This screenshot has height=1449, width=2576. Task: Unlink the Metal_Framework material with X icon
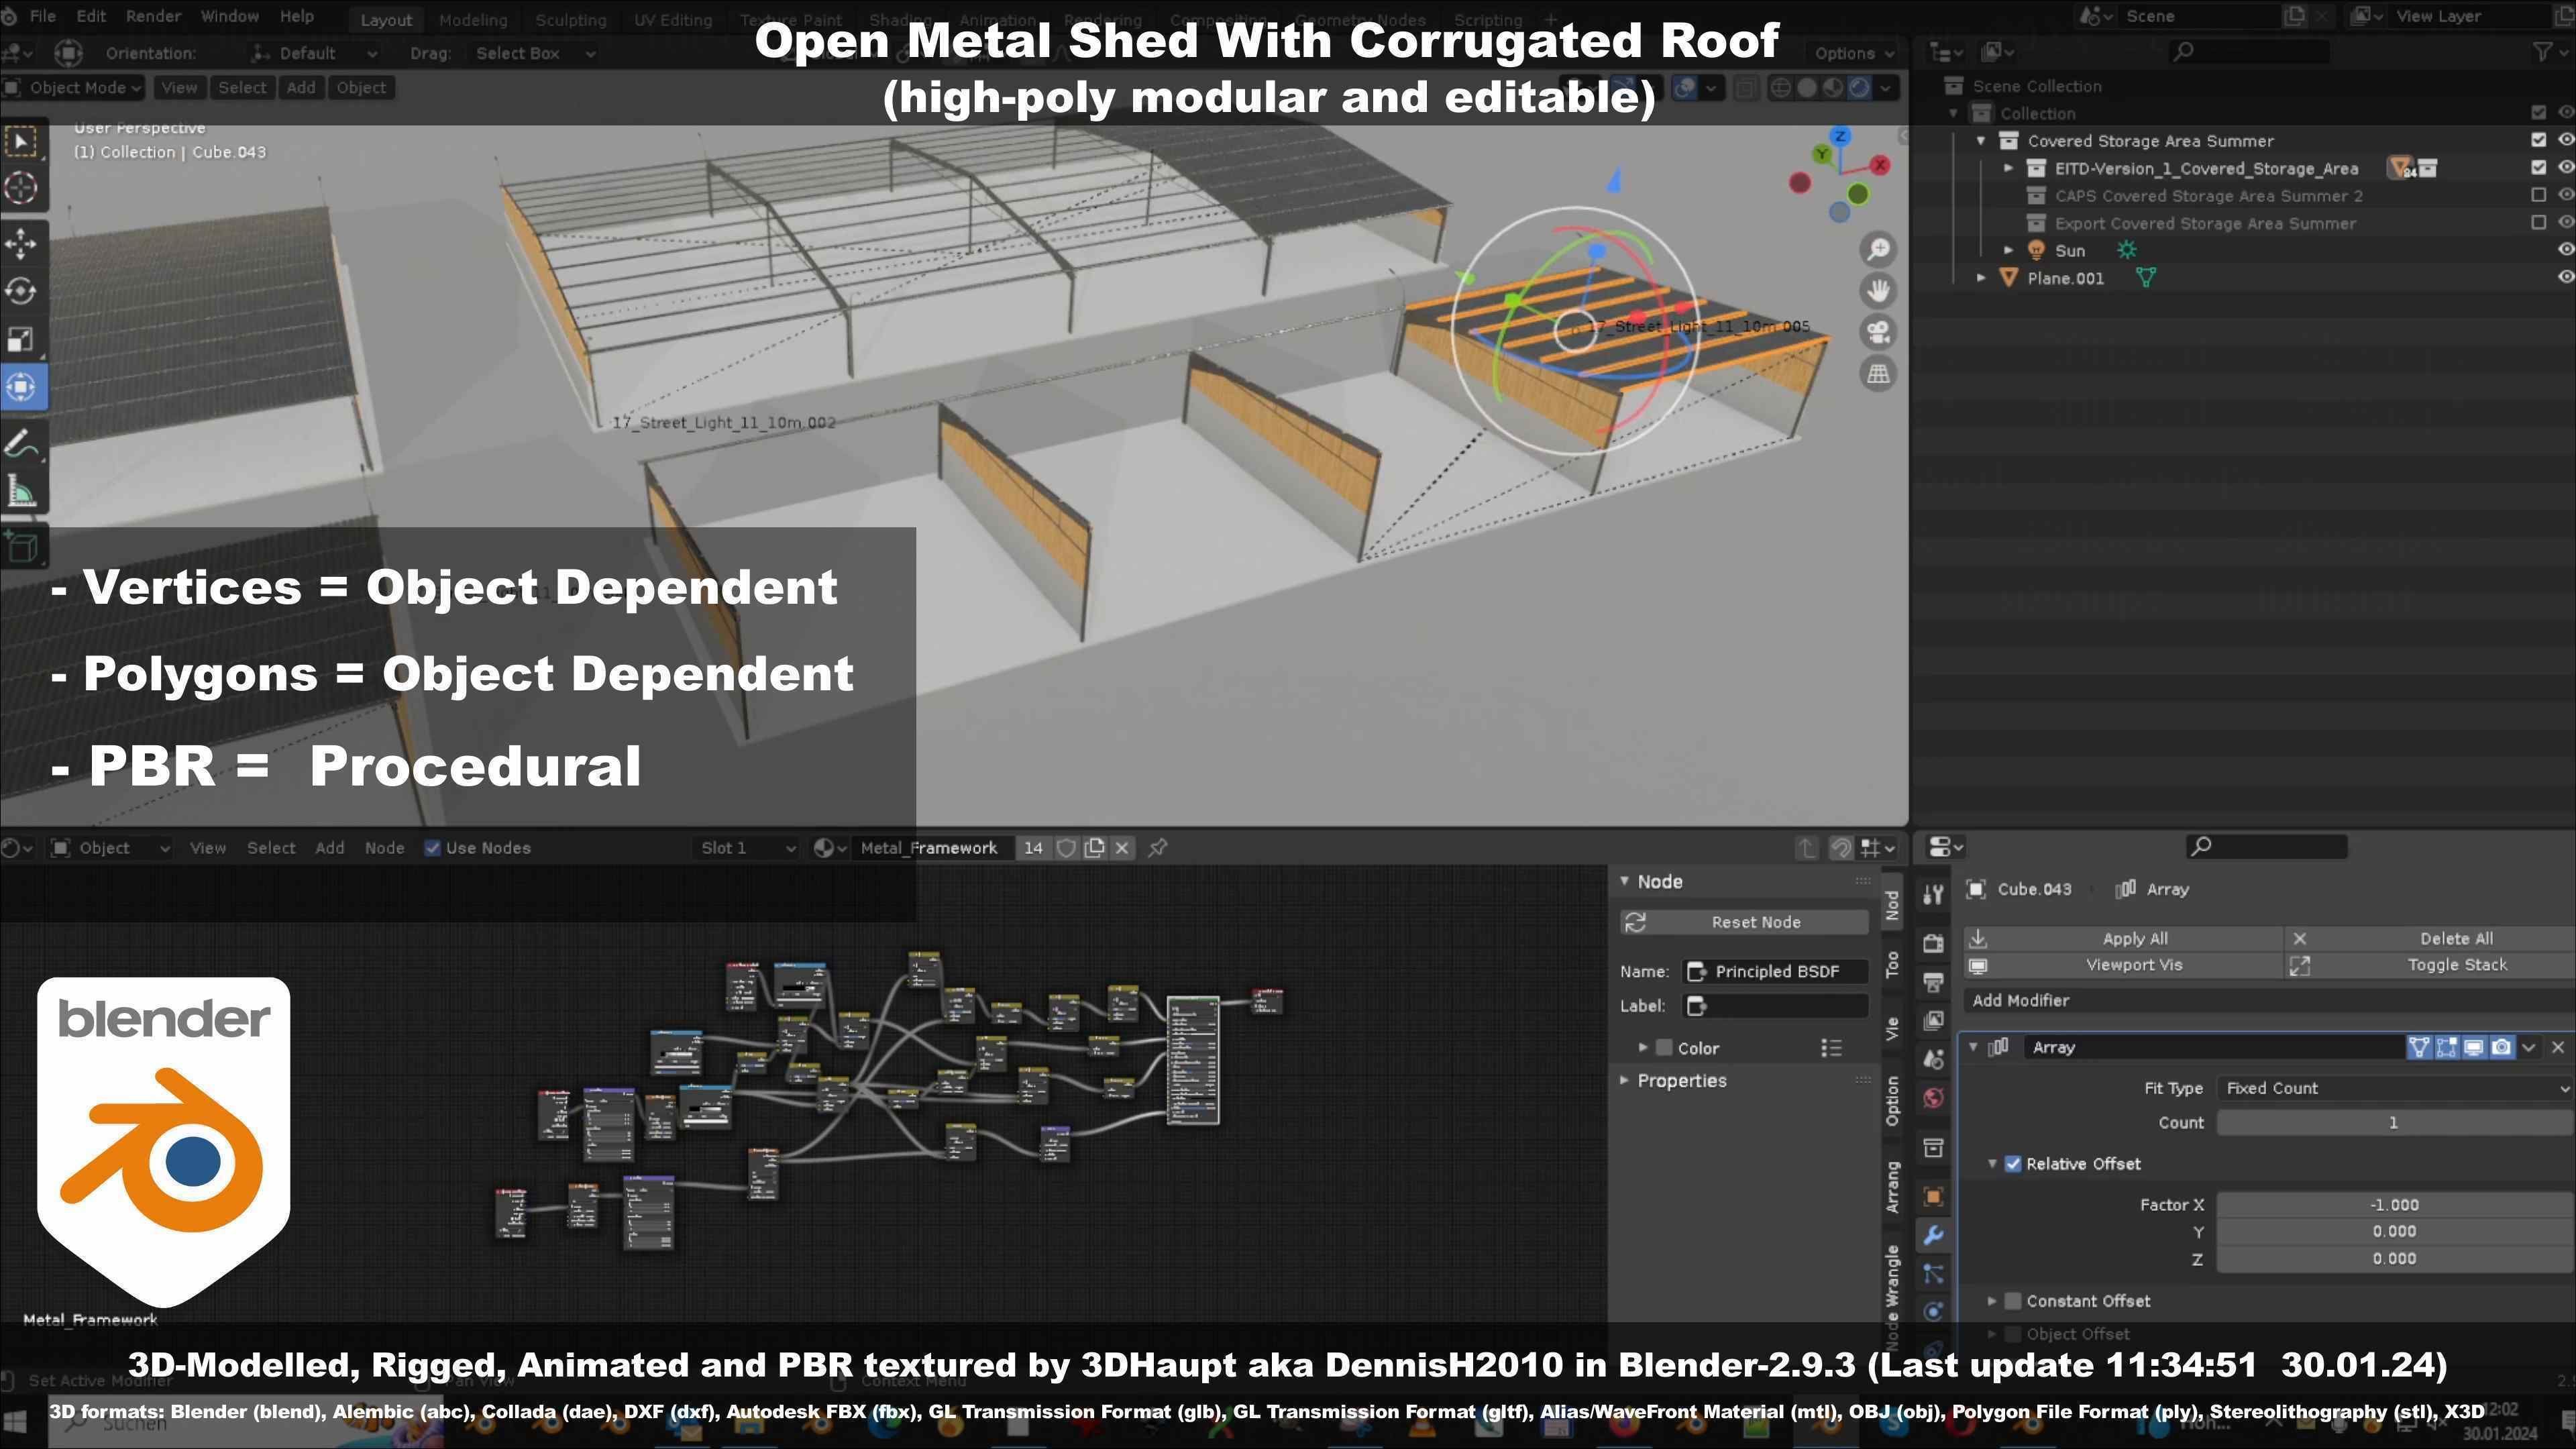(x=1122, y=848)
